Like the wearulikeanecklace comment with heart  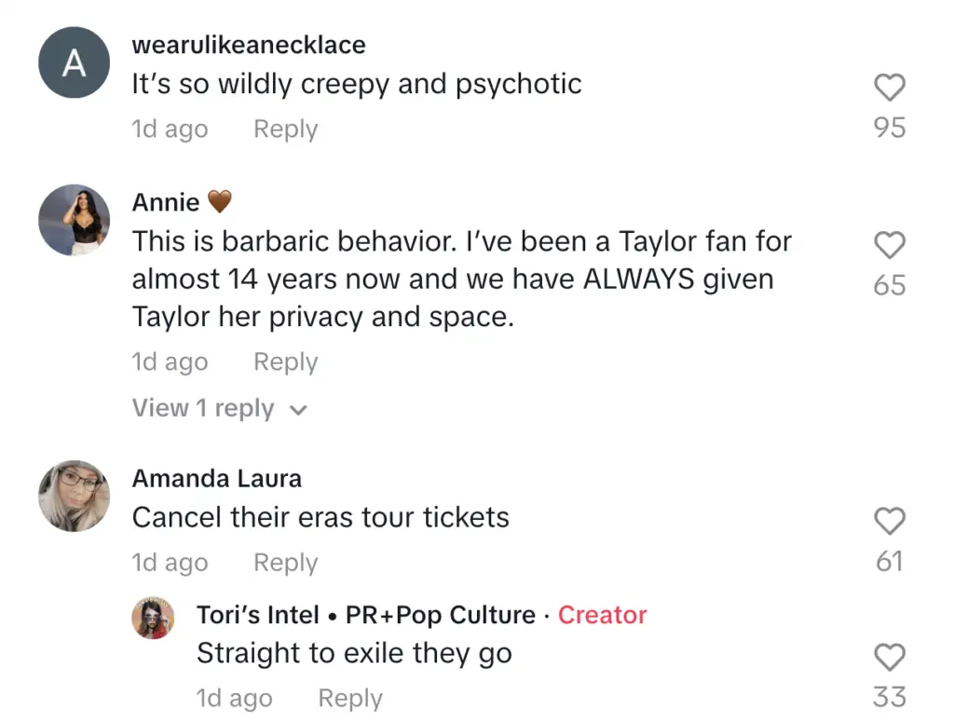click(890, 89)
